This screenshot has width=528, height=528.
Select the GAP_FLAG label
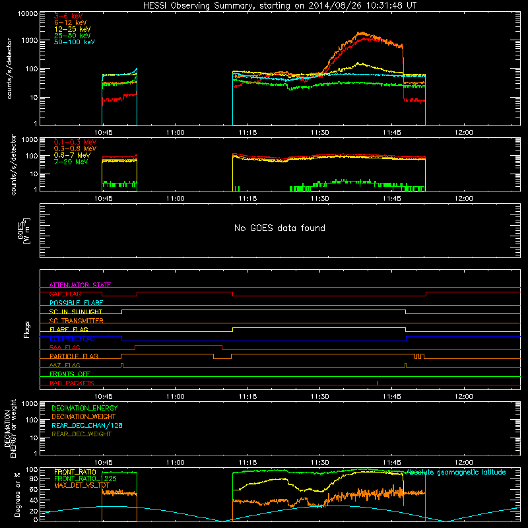tap(65, 294)
